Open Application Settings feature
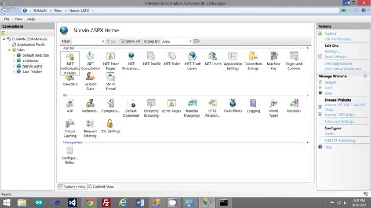Viewport: 371px width, 208px height. [233, 61]
